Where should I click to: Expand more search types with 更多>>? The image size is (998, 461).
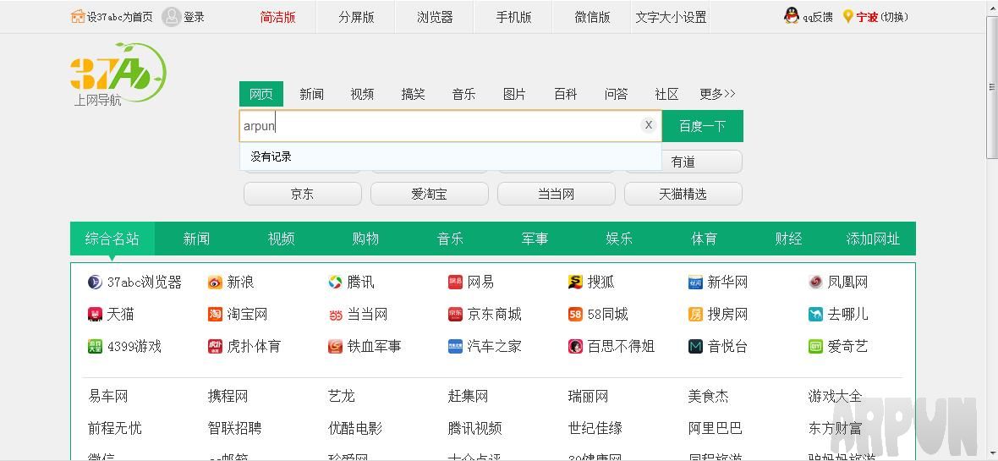pyautogui.click(x=717, y=94)
